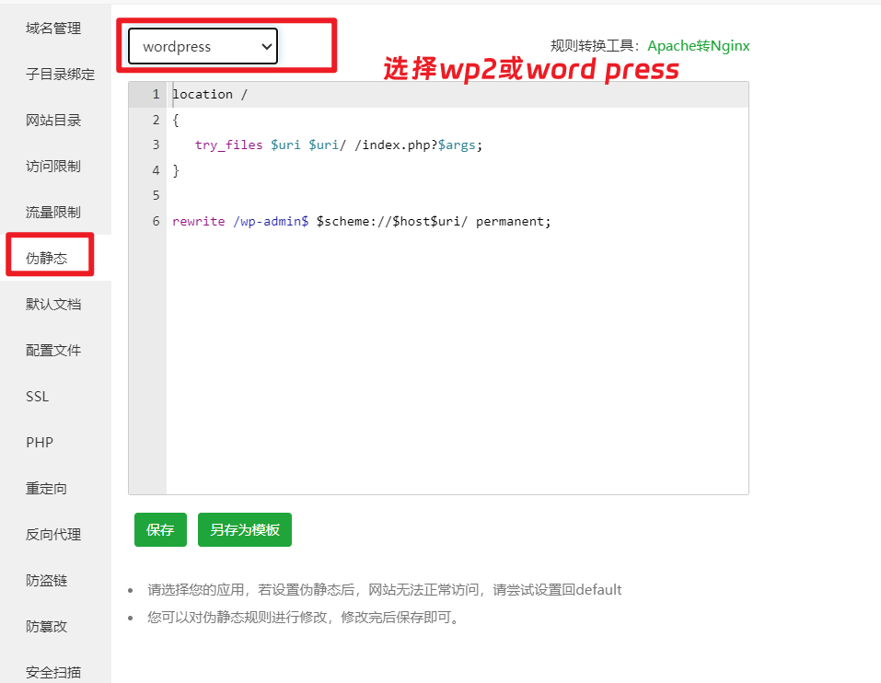Select 反向代理 in the sidebar
The height and width of the screenshot is (683, 881).
[x=53, y=535]
